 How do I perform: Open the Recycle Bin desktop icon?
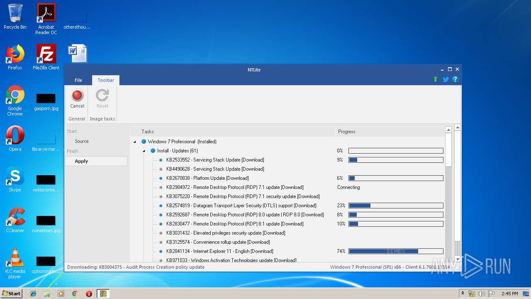click(x=15, y=17)
